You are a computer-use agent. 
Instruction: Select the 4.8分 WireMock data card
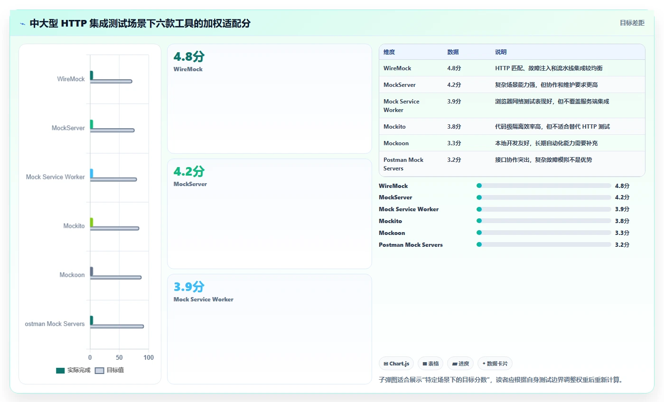tap(270, 99)
